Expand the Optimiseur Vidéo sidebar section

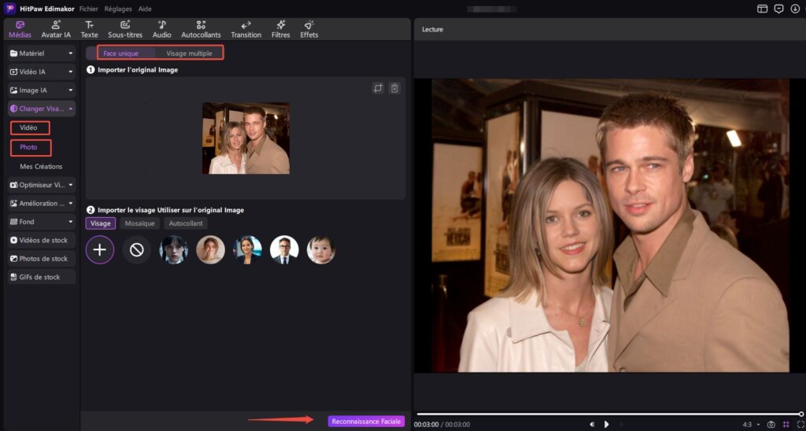pyautogui.click(x=42, y=185)
